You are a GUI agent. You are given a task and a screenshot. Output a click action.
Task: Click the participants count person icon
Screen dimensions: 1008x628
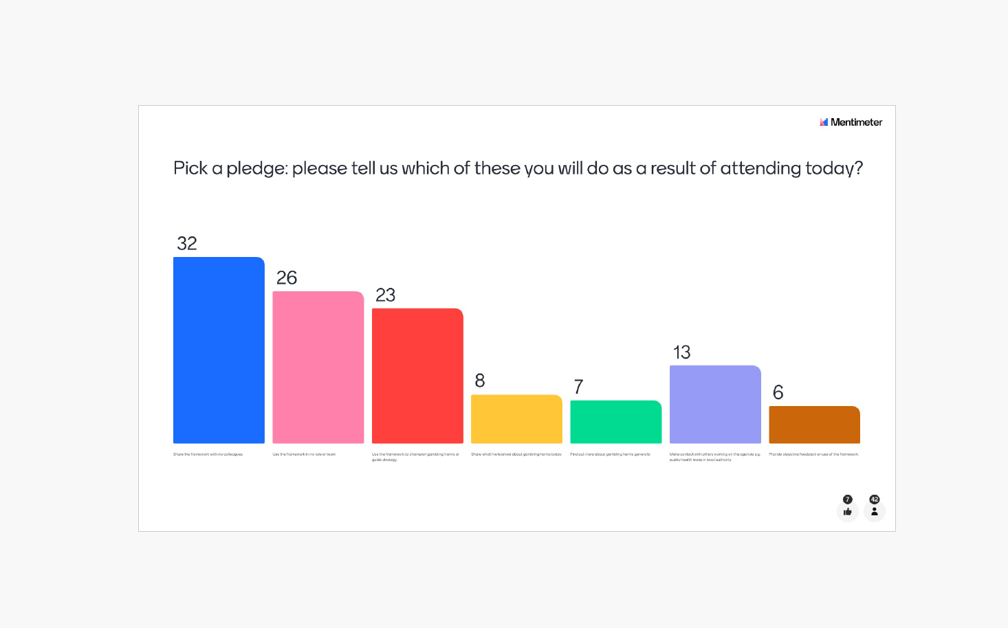coord(874,511)
